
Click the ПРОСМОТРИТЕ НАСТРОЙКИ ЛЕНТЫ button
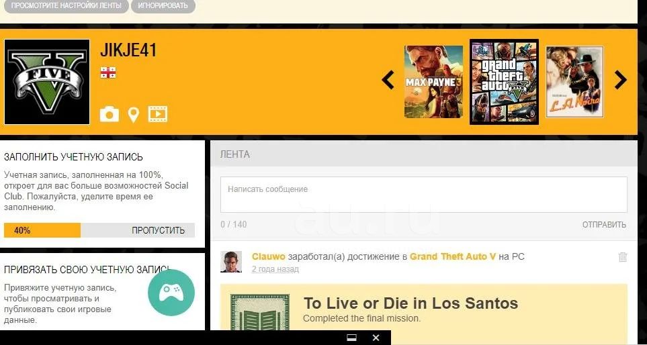pos(66,6)
